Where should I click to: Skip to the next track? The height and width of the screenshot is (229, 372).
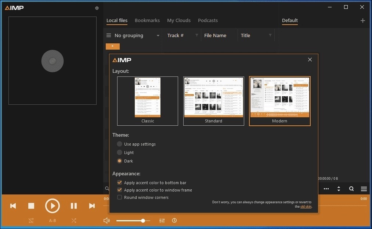click(92, 206)
